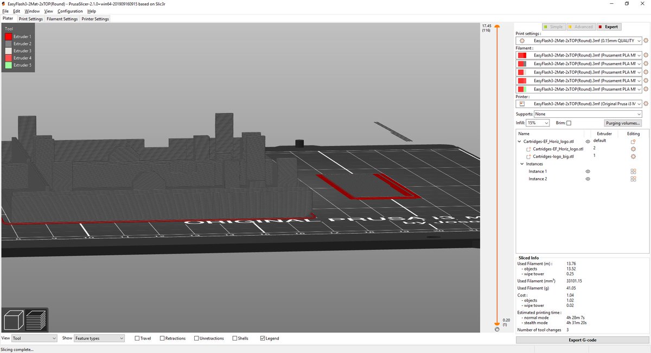This screenshot has height=353, width=651.
Task: Open printer preset editor cog
Action: tap(646, 104)
